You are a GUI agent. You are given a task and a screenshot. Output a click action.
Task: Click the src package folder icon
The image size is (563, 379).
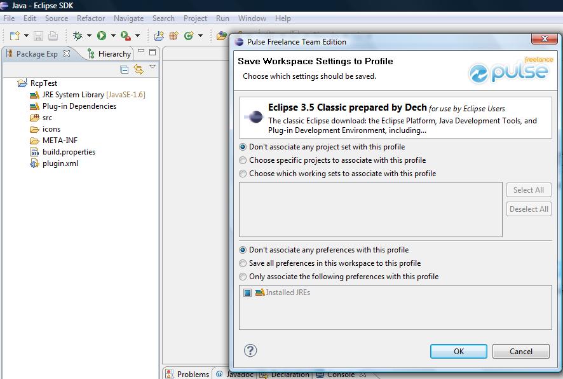click(34, 118)
